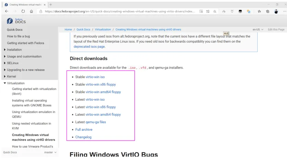
Task: Open Using virtualization emulation in QEMU
Action: [33, 114]
